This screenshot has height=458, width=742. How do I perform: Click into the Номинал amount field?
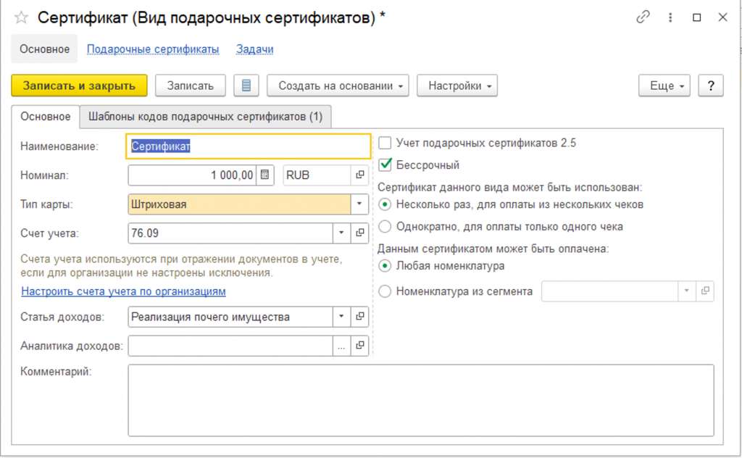click(x=192, y=175)
